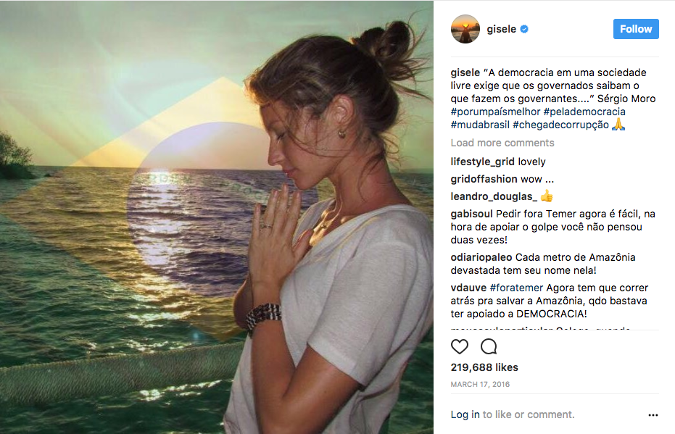Click the comment speech bubble icon

click(489, 346)
